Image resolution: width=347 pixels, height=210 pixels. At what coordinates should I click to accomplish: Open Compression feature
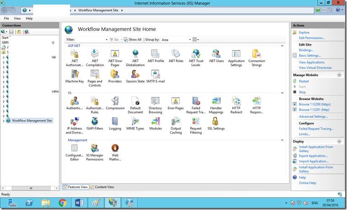(x=115, y=103)
